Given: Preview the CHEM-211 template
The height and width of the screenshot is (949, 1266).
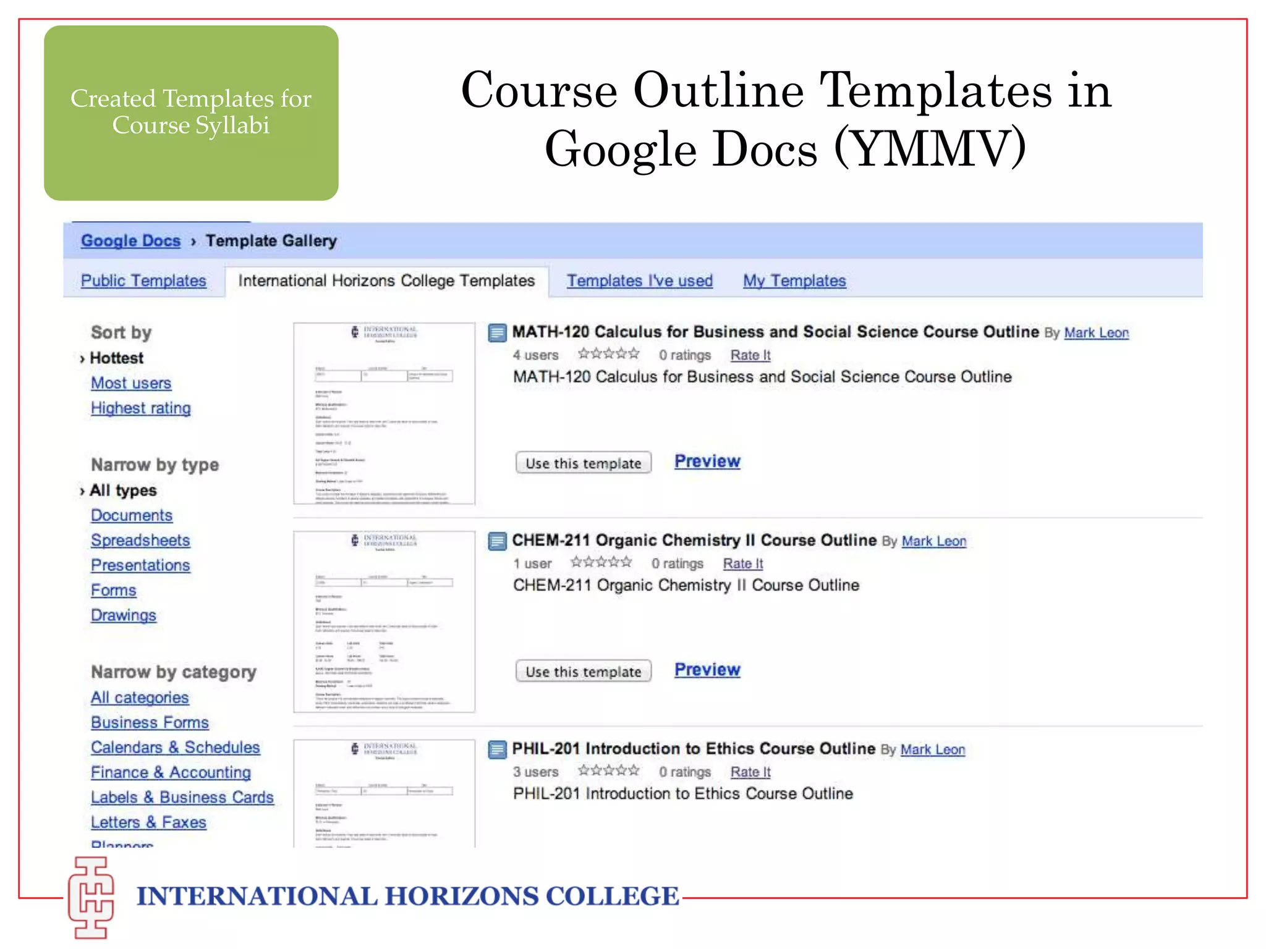Looking at the screenshot, I should point(707,670).
